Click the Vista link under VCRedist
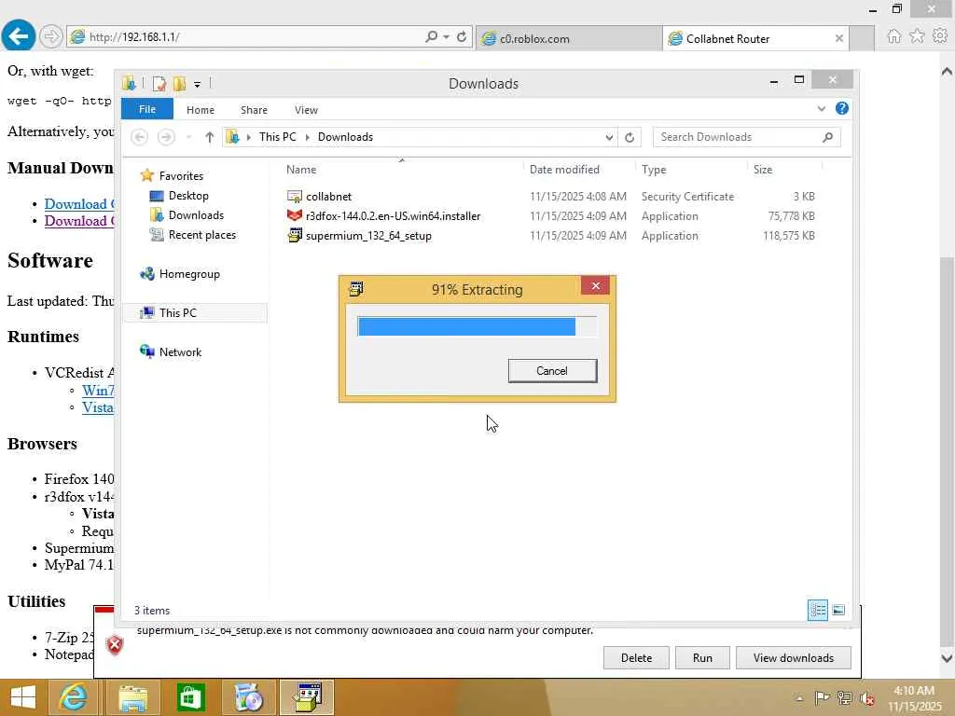 click(98, 407)
